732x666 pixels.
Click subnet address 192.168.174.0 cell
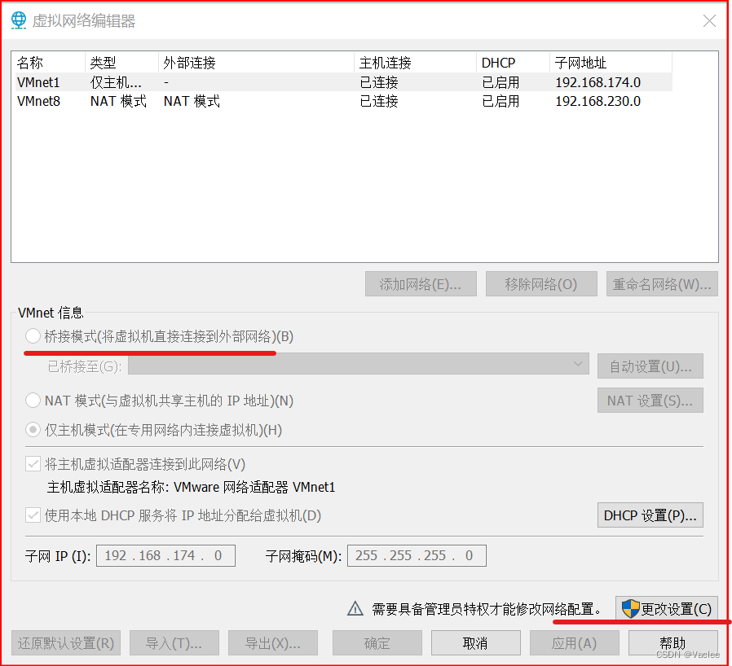click(x=598, y=82)
